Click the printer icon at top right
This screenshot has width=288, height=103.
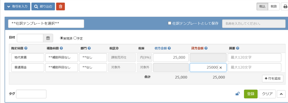285,7
